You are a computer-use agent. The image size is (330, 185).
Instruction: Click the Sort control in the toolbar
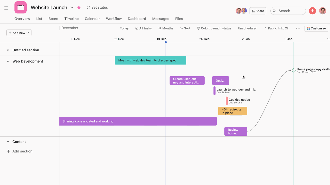(x=185, y=28)
